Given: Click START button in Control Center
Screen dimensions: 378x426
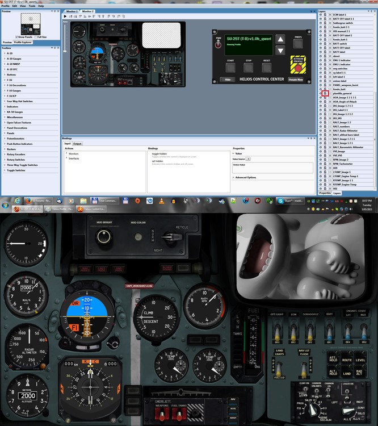Looking at the screenshot, I should click(x=230, y=68).
